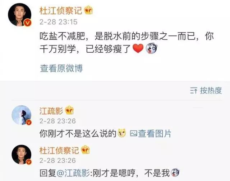This screenshot has height=181, width=230.
Task: Open the replying 杜江侦察记 avatar at bottom
Action: coord(22,155)
